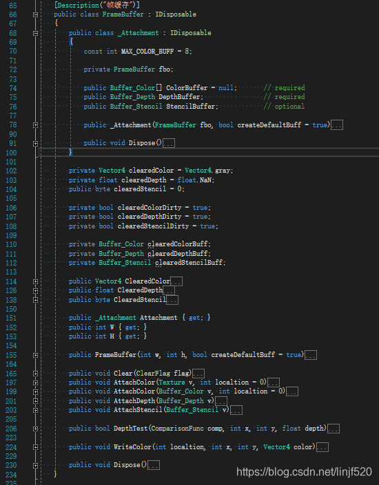The image size is (379, 485).
Task: Click the collapsed ellipsis box after DepthTest signature
Action: click(334, 429)
